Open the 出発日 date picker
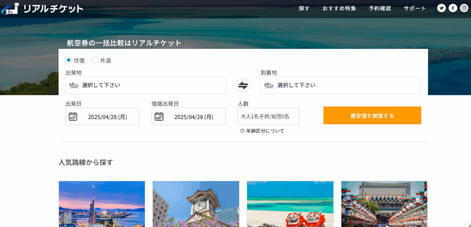 click(103, 116)
